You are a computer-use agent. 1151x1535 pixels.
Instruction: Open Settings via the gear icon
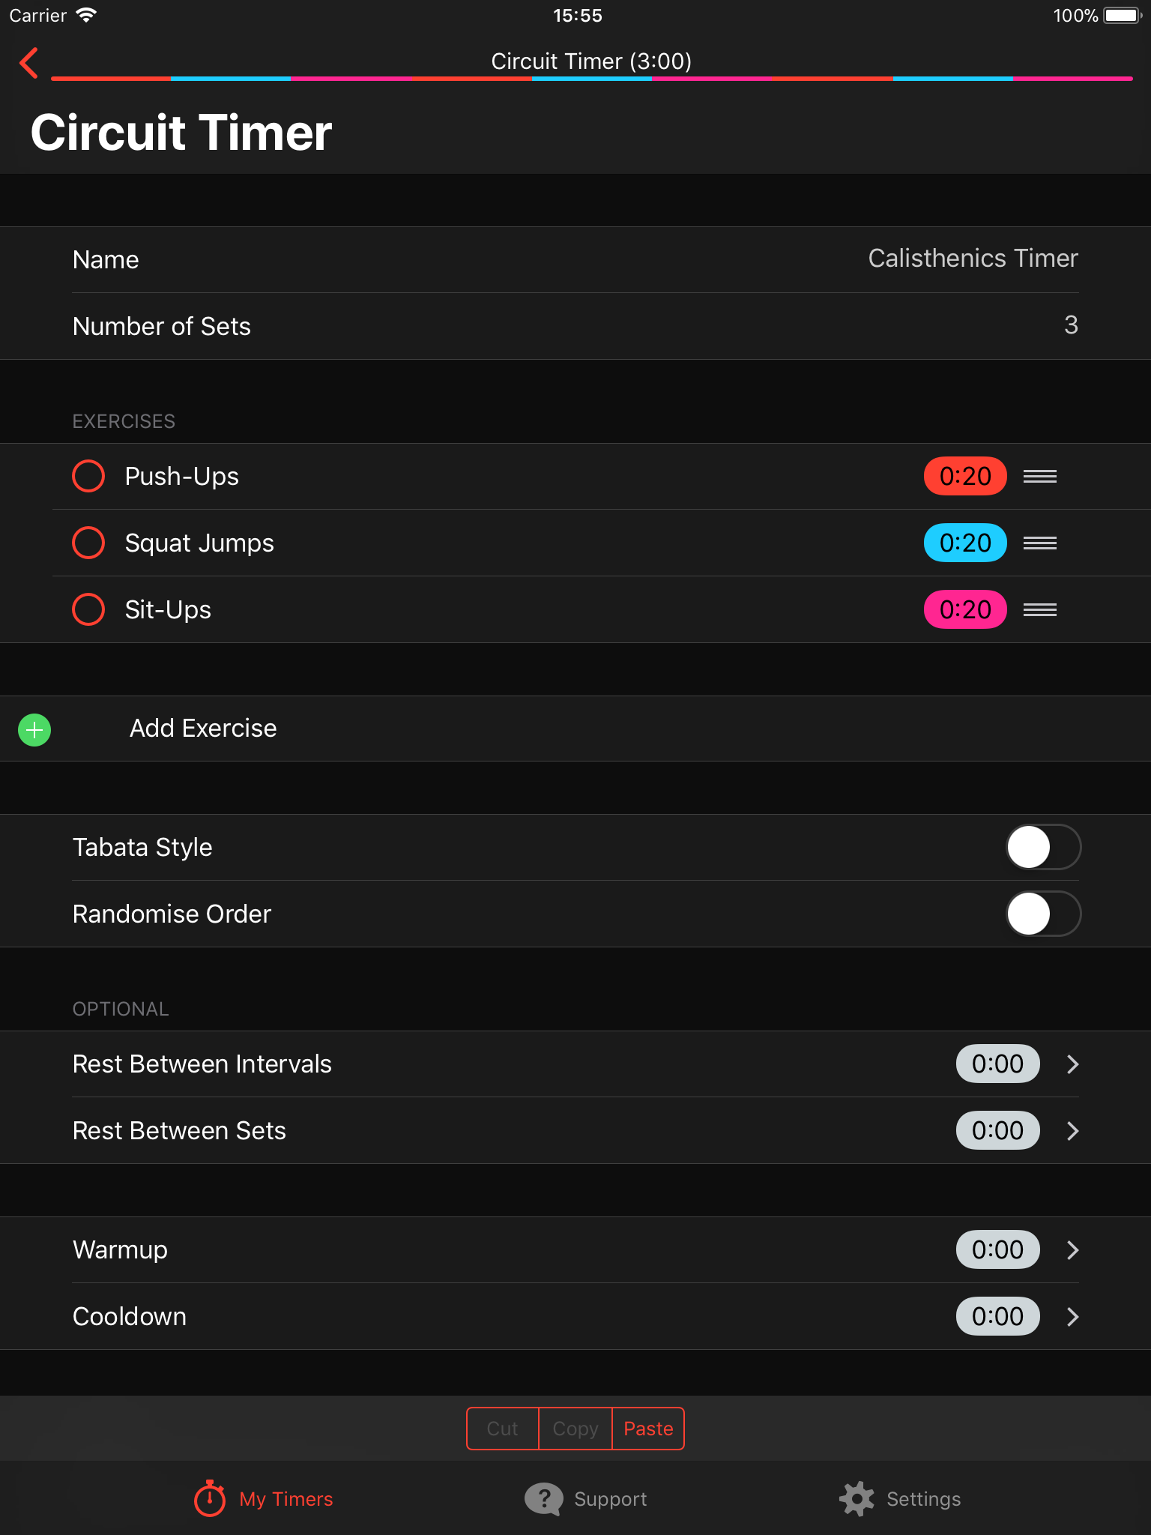pyautogui.click(x=857, y=1498)
